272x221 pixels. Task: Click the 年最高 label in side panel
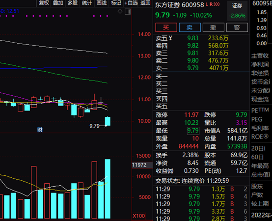pos(260,166)
